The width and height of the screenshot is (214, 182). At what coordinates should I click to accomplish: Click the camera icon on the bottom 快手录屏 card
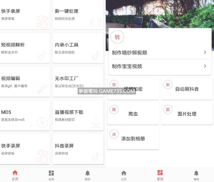click(42, 156)
